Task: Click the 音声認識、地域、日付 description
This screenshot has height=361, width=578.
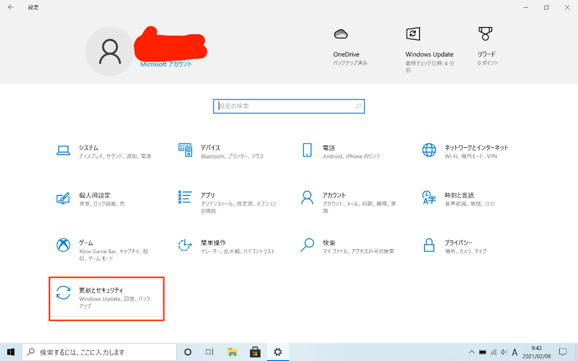Action: tap(470, 204)
